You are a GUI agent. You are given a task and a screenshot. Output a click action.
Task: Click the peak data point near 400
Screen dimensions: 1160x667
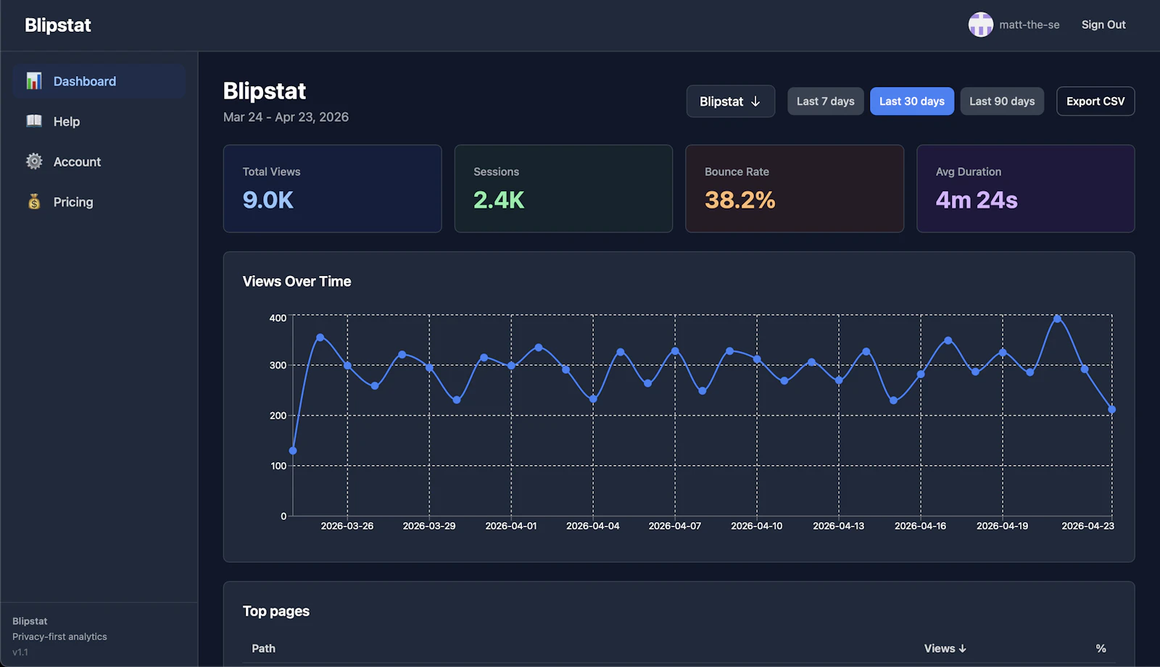point(1057,319)
